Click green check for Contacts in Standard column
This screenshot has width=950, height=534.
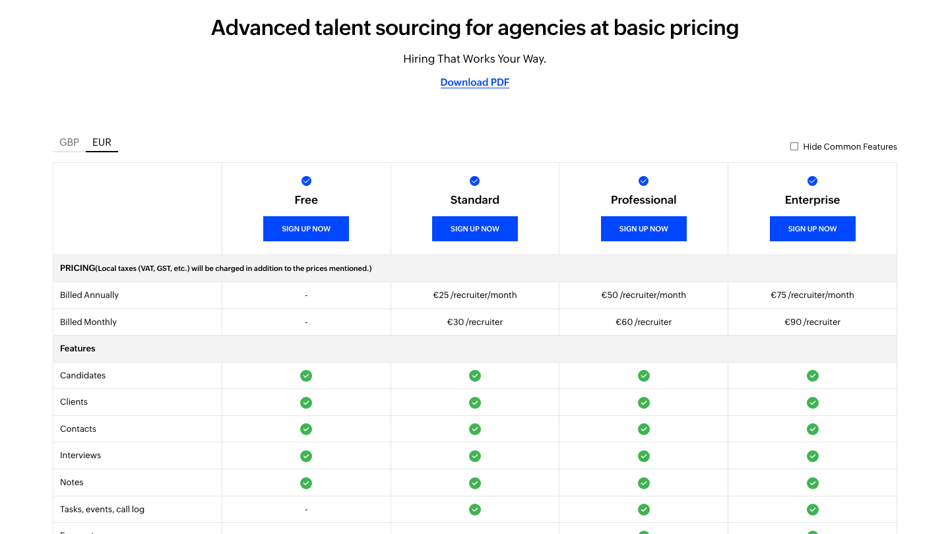coord(475,429)
